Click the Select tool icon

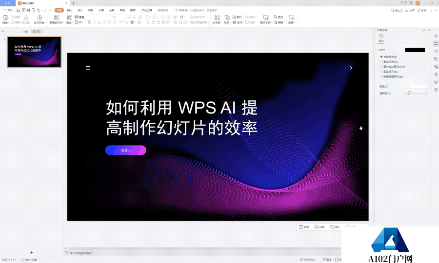coord(292,18)
